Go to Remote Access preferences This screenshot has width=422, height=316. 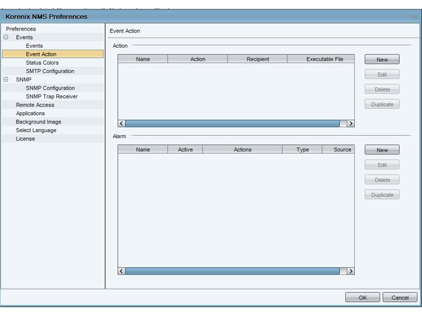[x=35, y=105]
